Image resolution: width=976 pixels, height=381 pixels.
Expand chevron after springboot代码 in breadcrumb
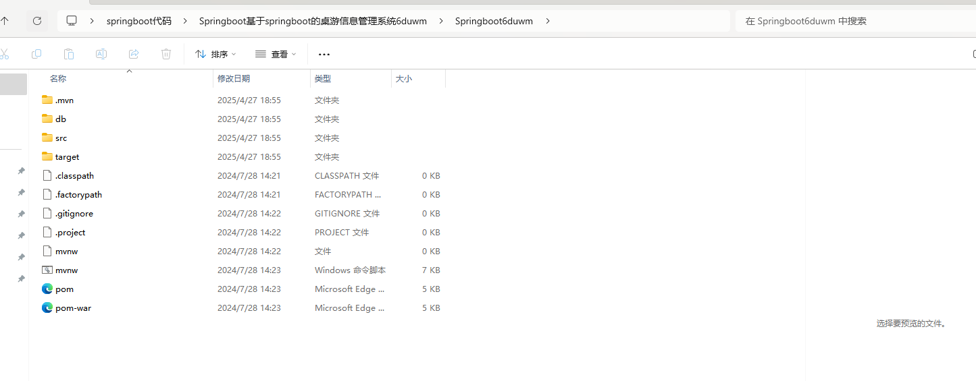point(185,21)
